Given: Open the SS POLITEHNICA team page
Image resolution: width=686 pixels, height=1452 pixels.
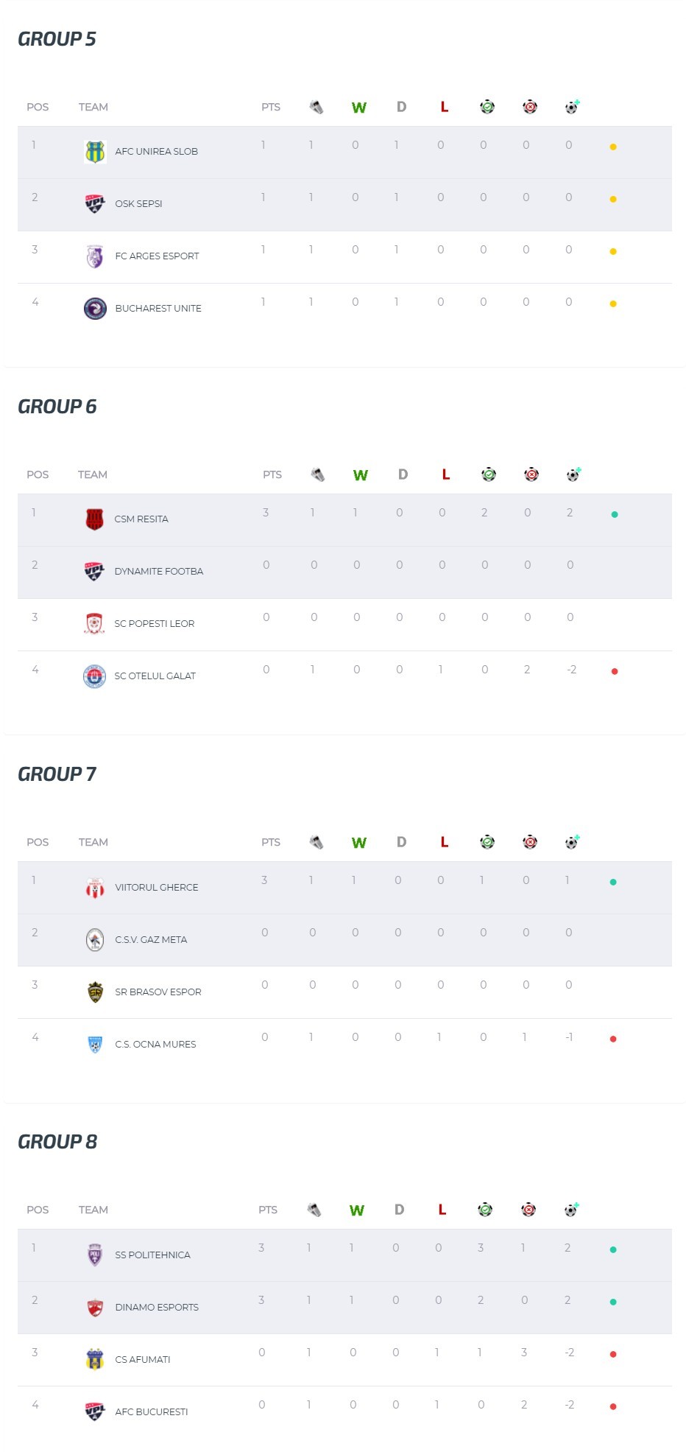Looking at the screenshot, I should tap(152, 1255).
